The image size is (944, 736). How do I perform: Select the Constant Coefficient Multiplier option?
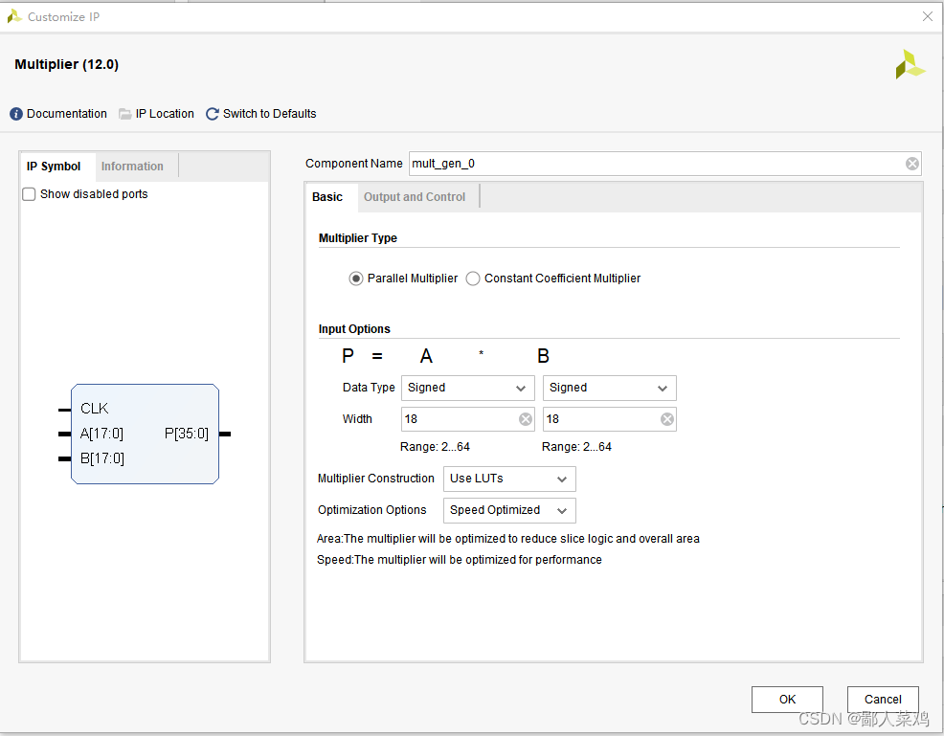pyautogui.click(x=473, y=279)
